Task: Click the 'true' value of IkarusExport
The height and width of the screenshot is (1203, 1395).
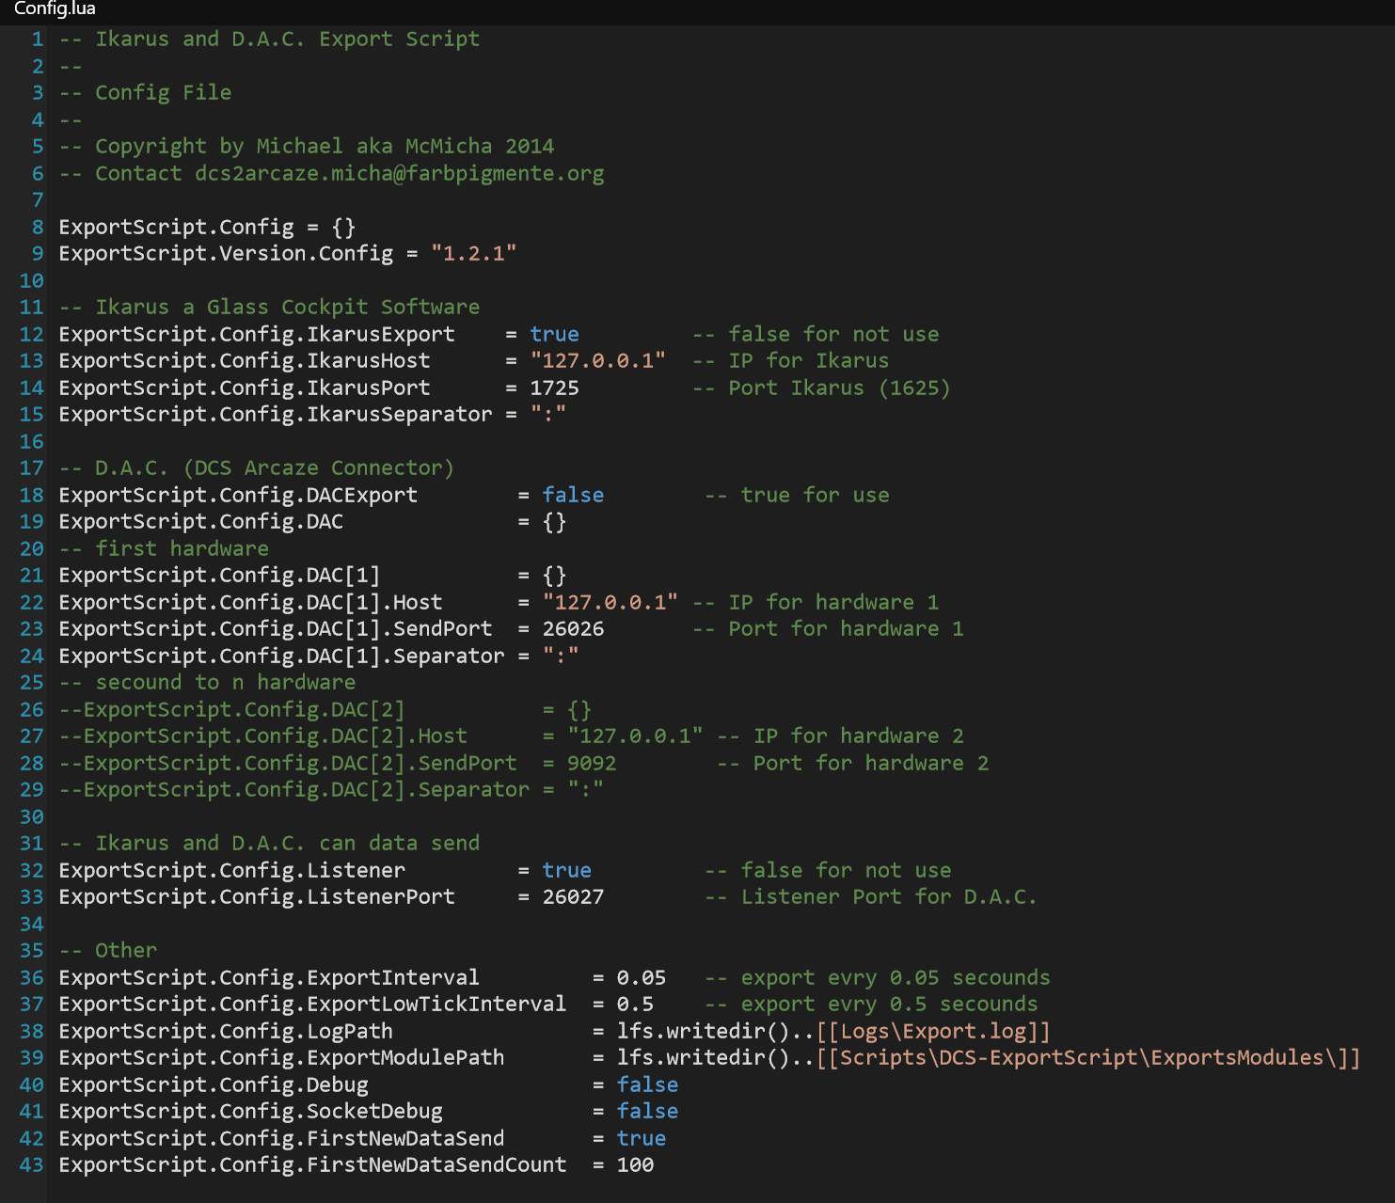Action: 555,335
